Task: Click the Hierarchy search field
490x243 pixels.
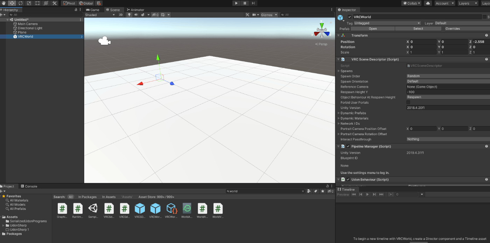Action: 45,15
